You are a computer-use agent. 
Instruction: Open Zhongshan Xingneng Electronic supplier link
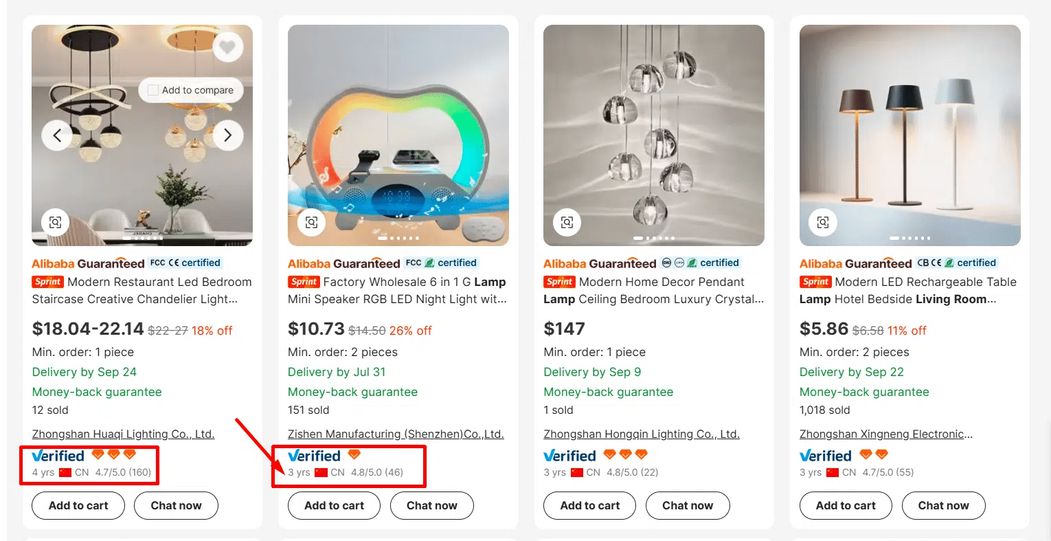coord(885,434)
